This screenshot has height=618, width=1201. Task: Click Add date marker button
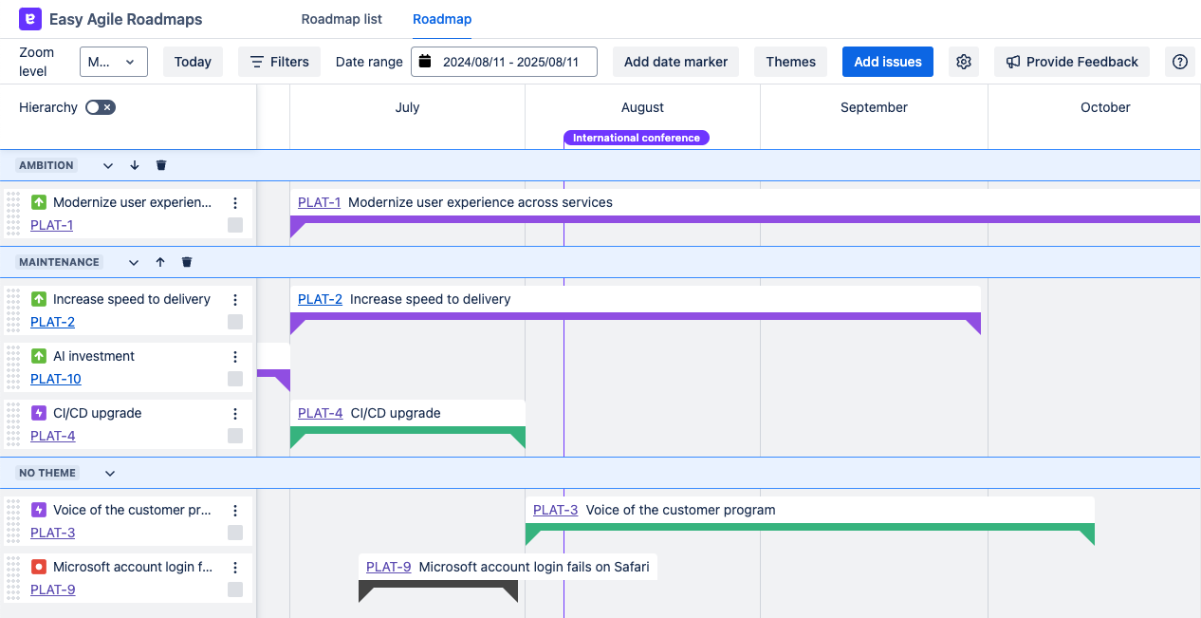click(675, 62)
